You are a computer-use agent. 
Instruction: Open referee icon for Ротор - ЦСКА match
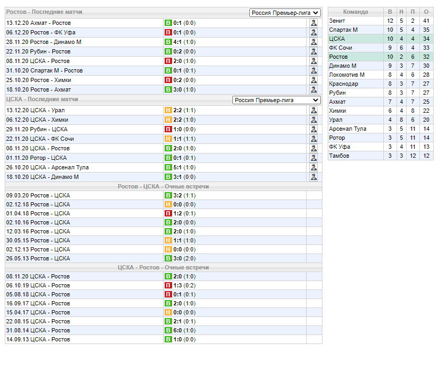(x=313, y=158)
